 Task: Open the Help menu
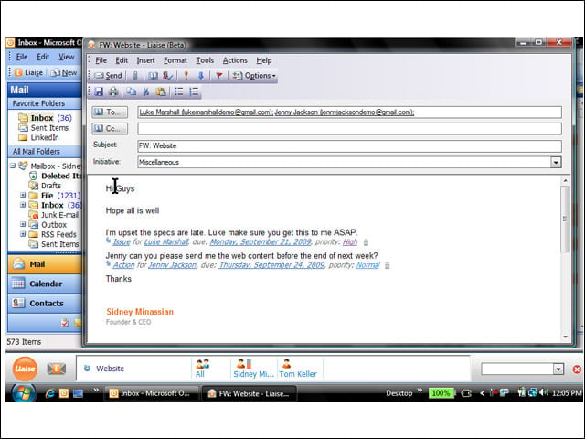click(x=264, y=60)
